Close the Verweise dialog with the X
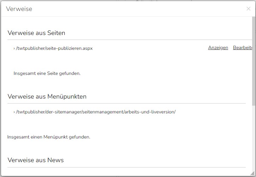The width and height of the screenshot is (256, 177). (x=248, y=8)
